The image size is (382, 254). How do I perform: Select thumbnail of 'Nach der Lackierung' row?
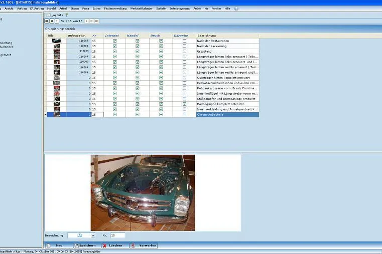coord(57,46)
